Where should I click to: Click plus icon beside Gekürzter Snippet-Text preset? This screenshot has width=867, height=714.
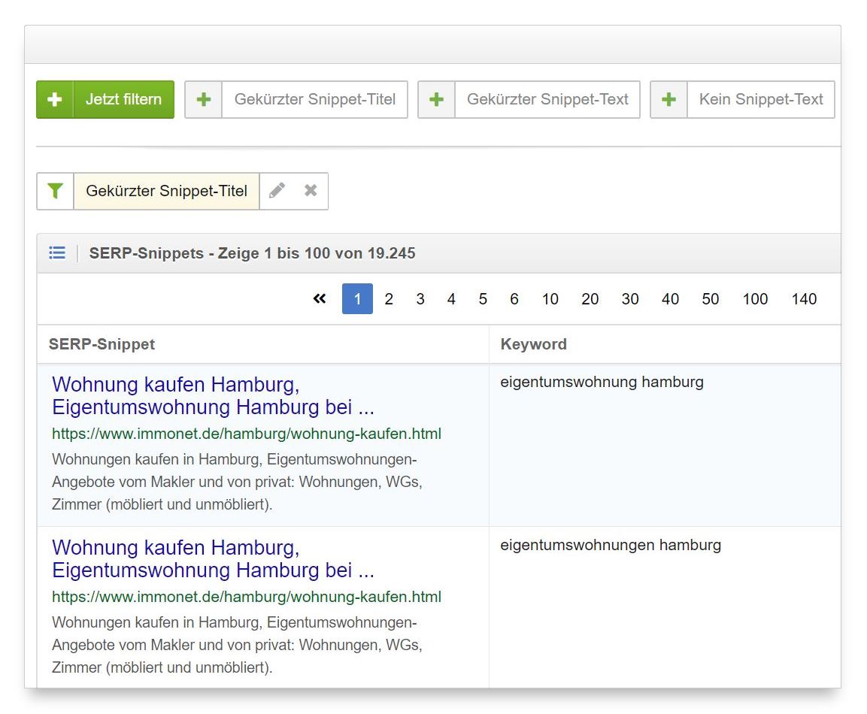pyautogui.click(x=436, y=99)
